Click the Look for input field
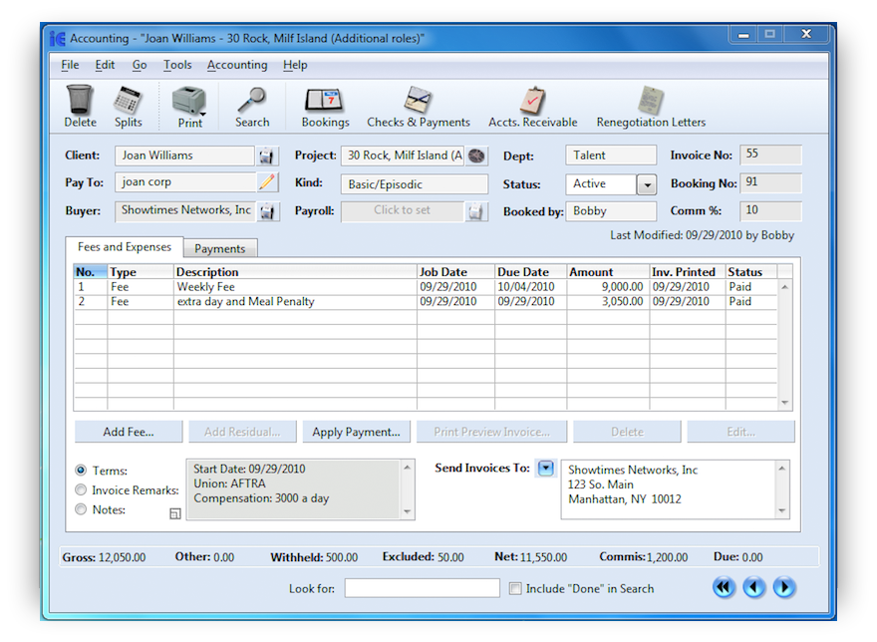Viewport: 877px width, 642px height. (423, 588)
